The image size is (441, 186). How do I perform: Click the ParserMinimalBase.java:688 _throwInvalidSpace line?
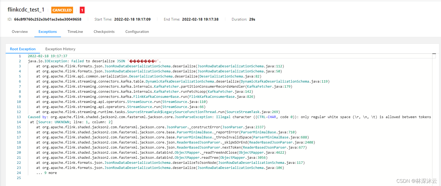173,137
